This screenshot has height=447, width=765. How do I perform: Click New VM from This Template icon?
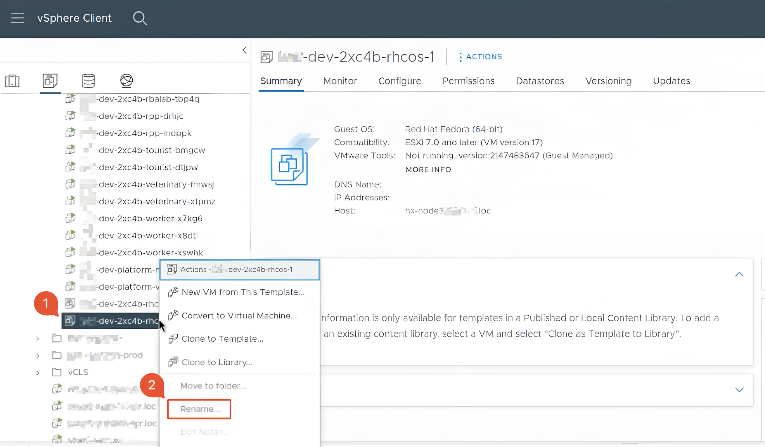[173, 292]
